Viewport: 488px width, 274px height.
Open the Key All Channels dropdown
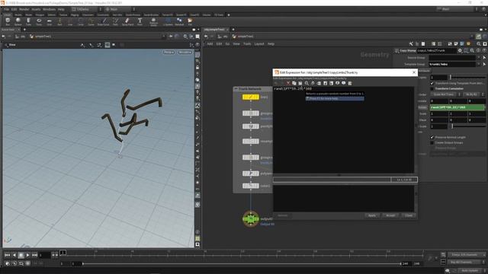[467, 262]
